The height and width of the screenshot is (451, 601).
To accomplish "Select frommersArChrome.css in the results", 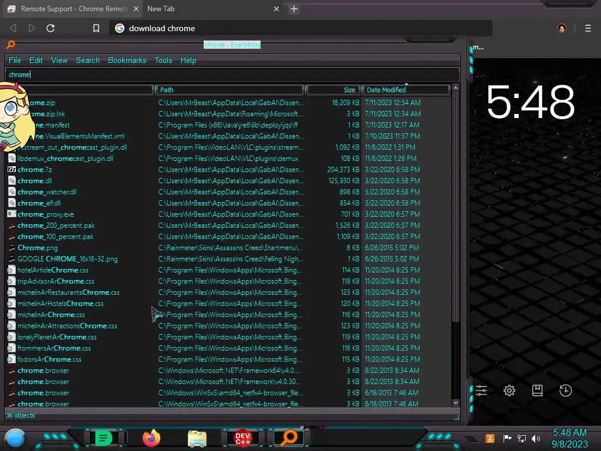I will click(54, 348).
